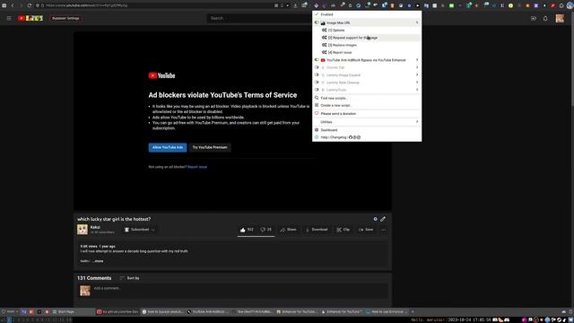Open the Create video icon in the YouTube header

(x=534, y=18)
